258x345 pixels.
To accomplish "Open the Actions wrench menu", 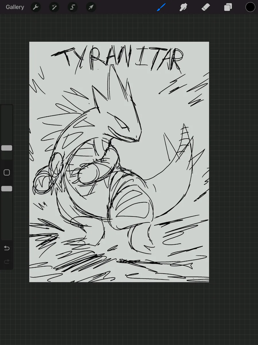I will pos(36,7).
